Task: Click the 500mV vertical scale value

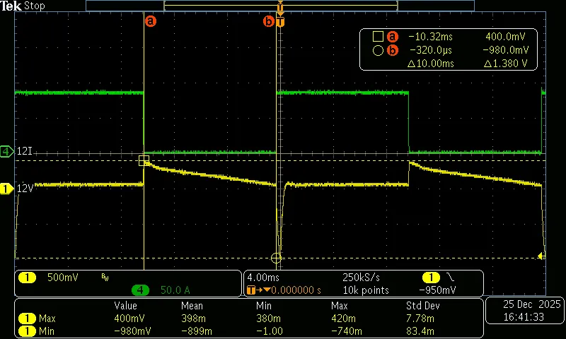Action: (x=62, y=278)
